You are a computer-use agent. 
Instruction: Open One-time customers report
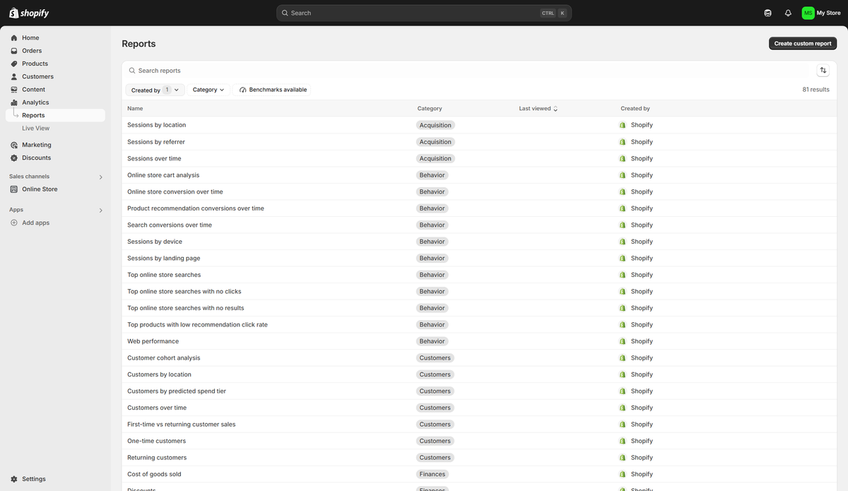point(157,441)
